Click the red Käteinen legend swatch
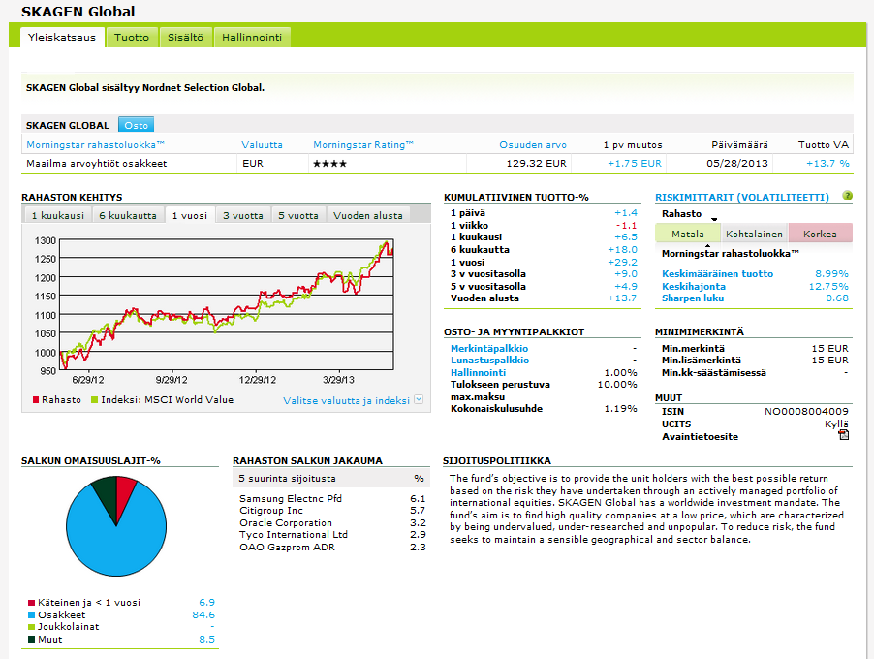The width and height of the screenshot is (874, 659). 31,603
